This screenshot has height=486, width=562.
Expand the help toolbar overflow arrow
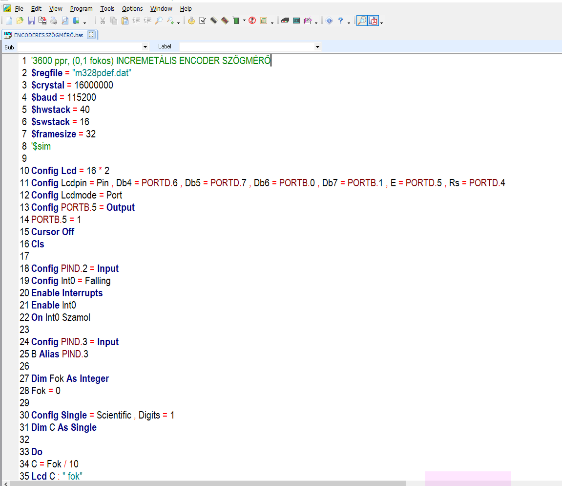tap(349, 23)
